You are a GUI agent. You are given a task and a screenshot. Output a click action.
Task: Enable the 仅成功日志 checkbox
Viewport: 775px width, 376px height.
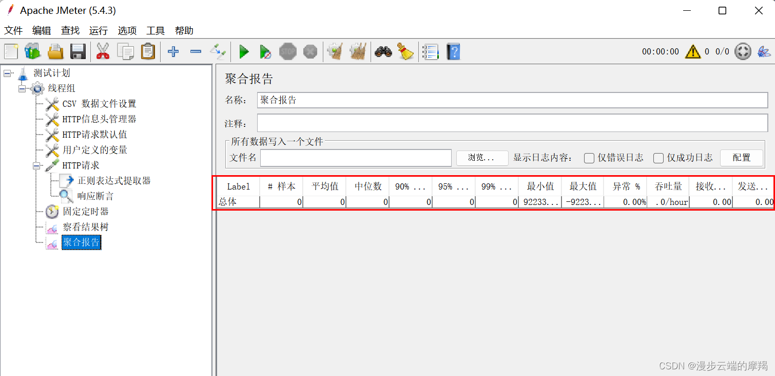point(658,158)
